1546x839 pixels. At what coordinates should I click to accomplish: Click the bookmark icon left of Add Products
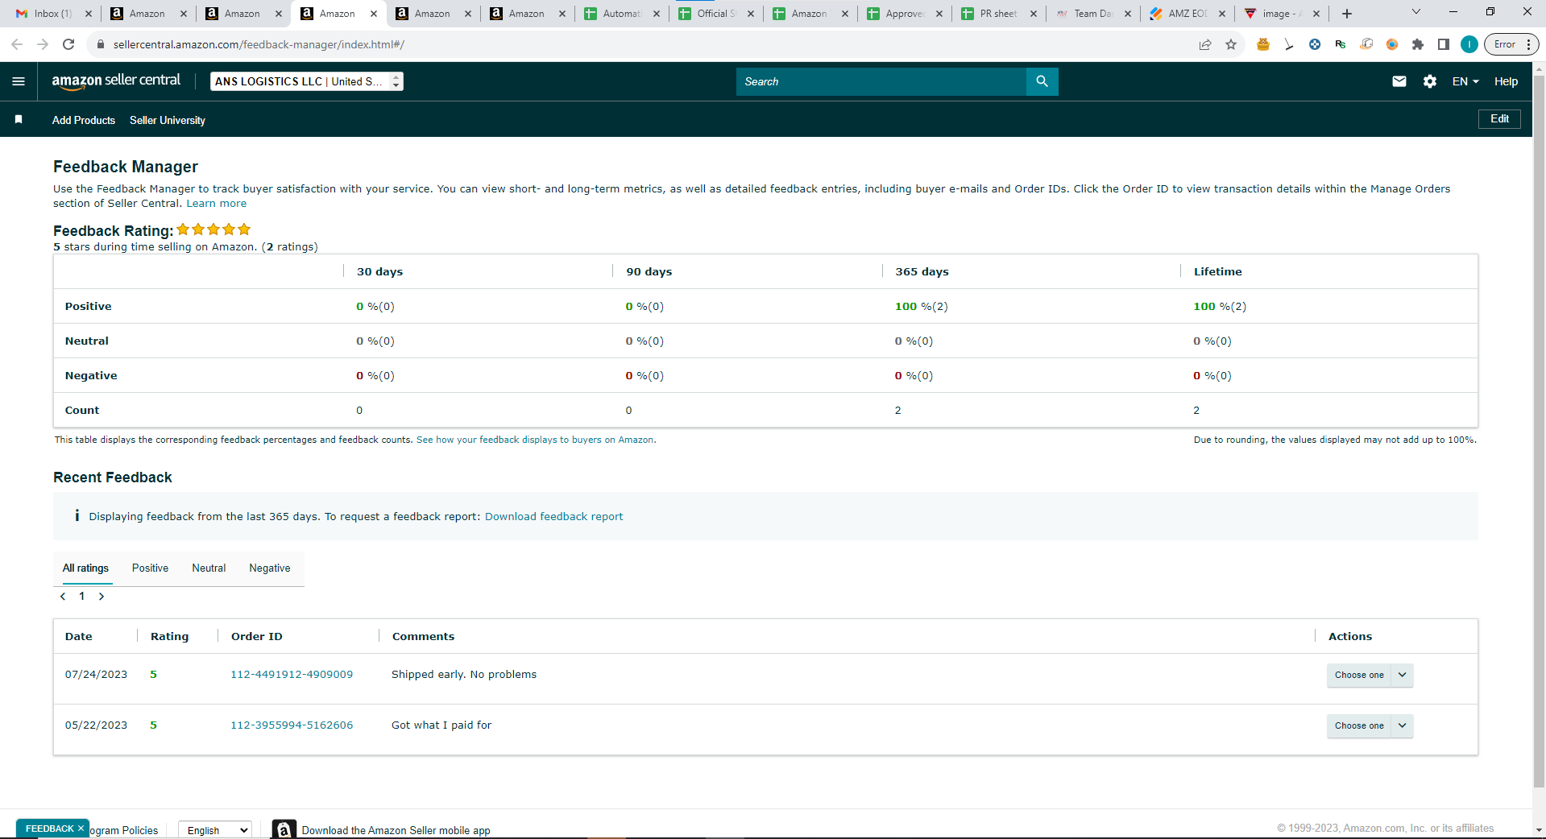pos(19,119)
